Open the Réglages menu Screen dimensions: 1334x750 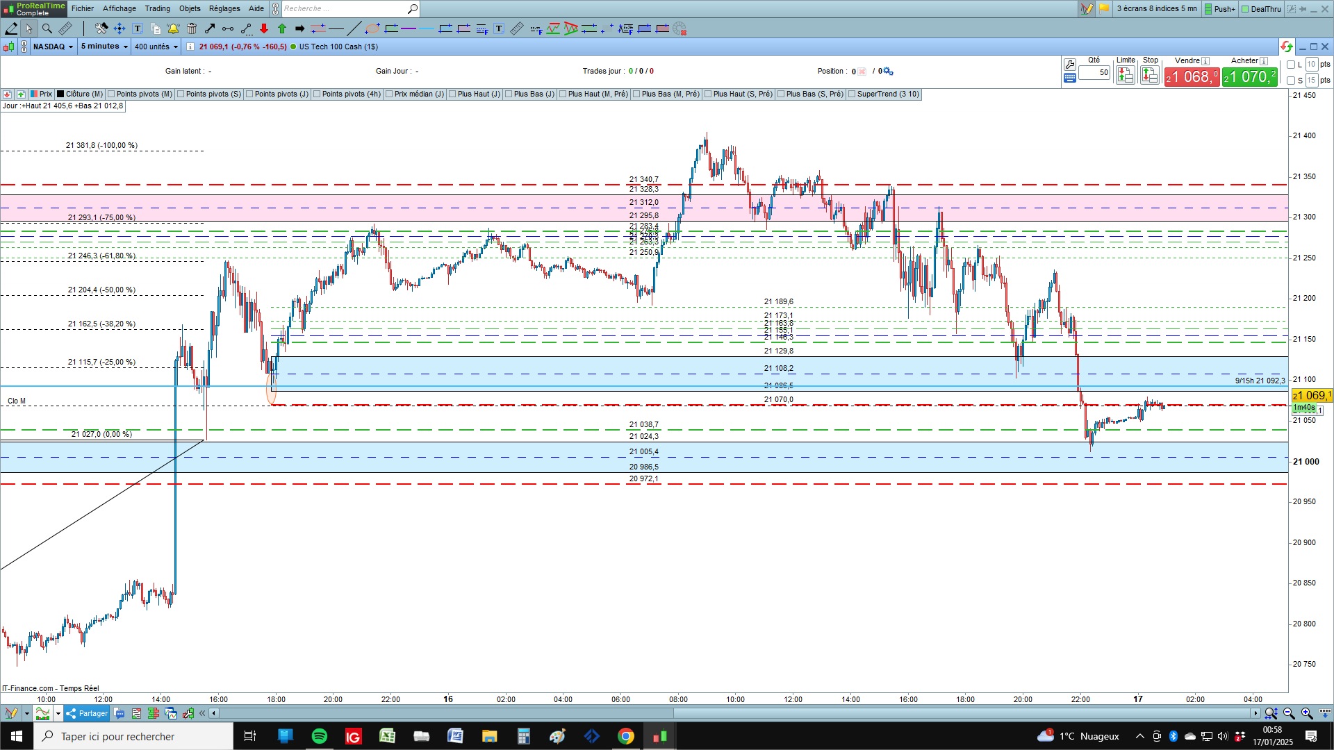(224, 8)
